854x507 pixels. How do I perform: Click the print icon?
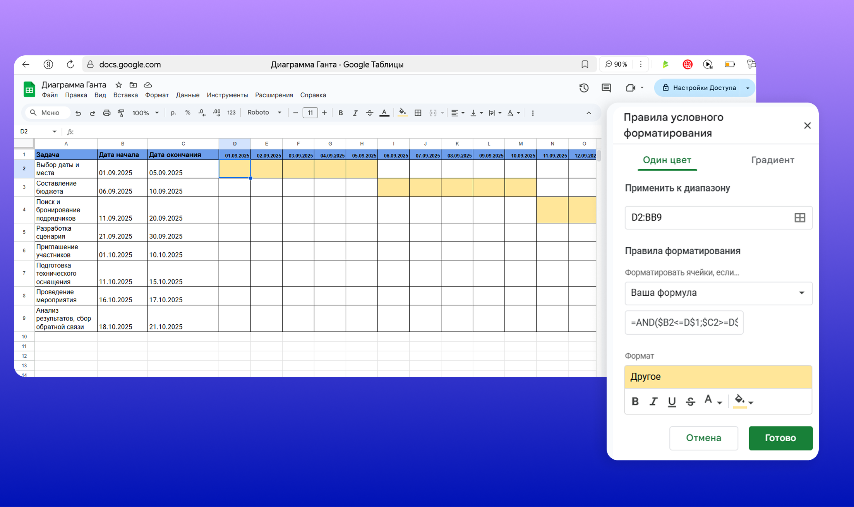click(106, 113)
